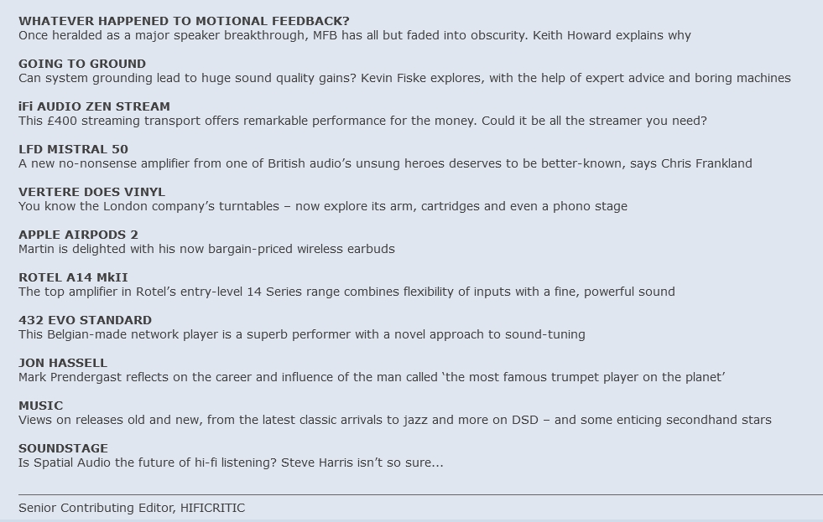Click the Chris Frankland amplifier description
Screen dimensions: 823x522
(385, 163)
